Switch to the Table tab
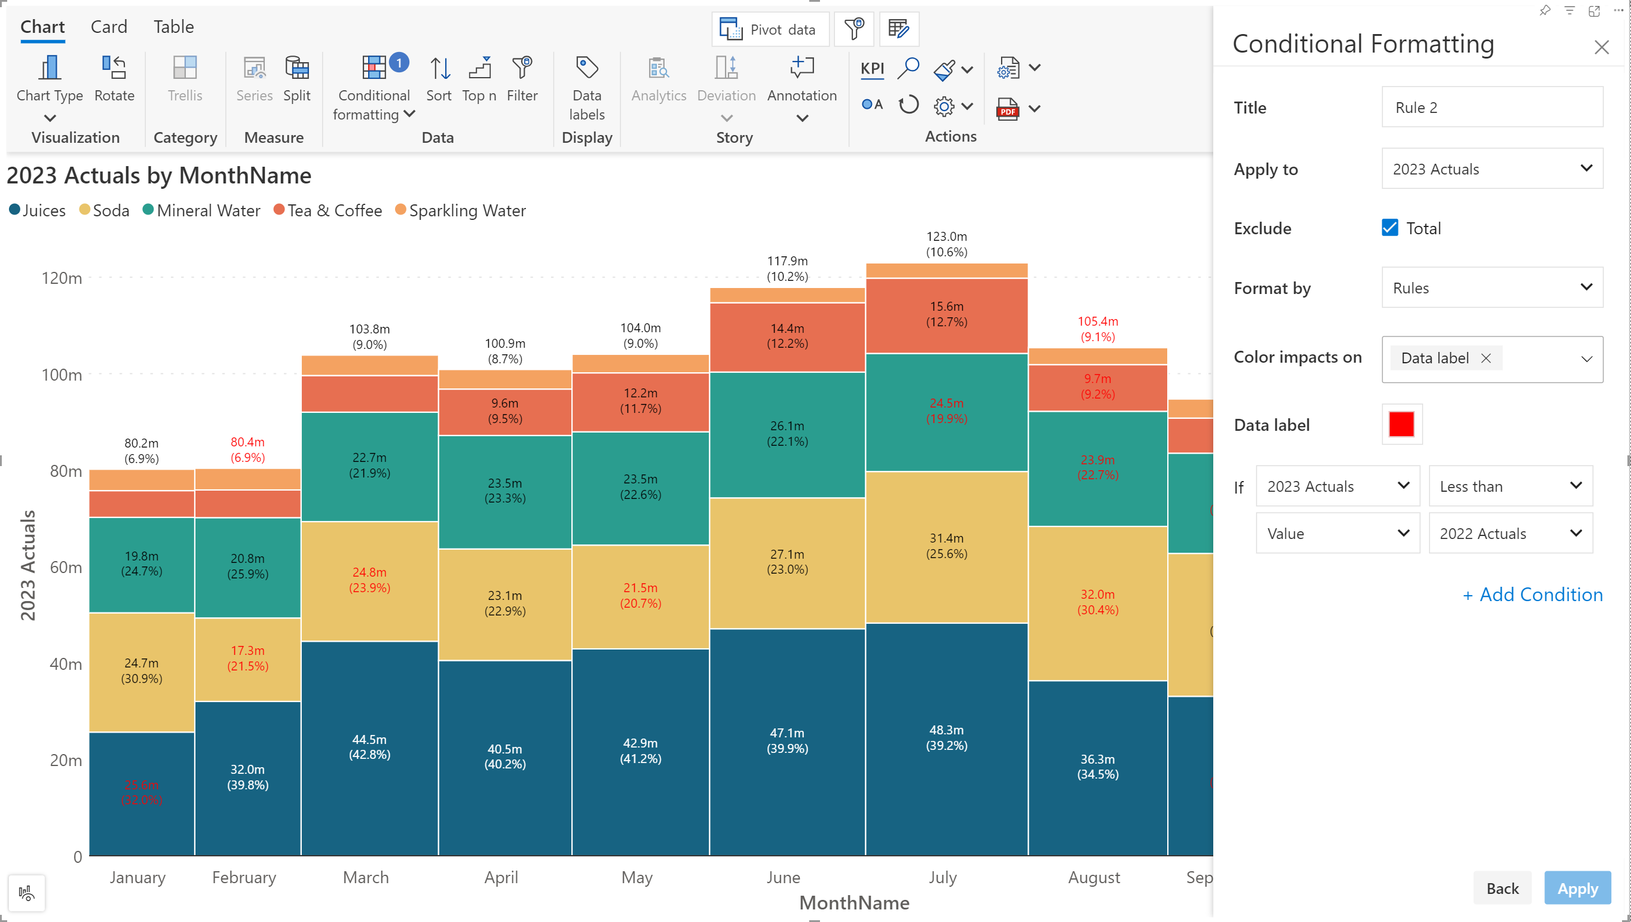1631x922 pixels. pyautogui.click(x=173, y=27)
